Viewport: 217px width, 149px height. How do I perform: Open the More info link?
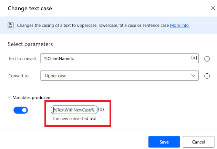tap(179, 25)
